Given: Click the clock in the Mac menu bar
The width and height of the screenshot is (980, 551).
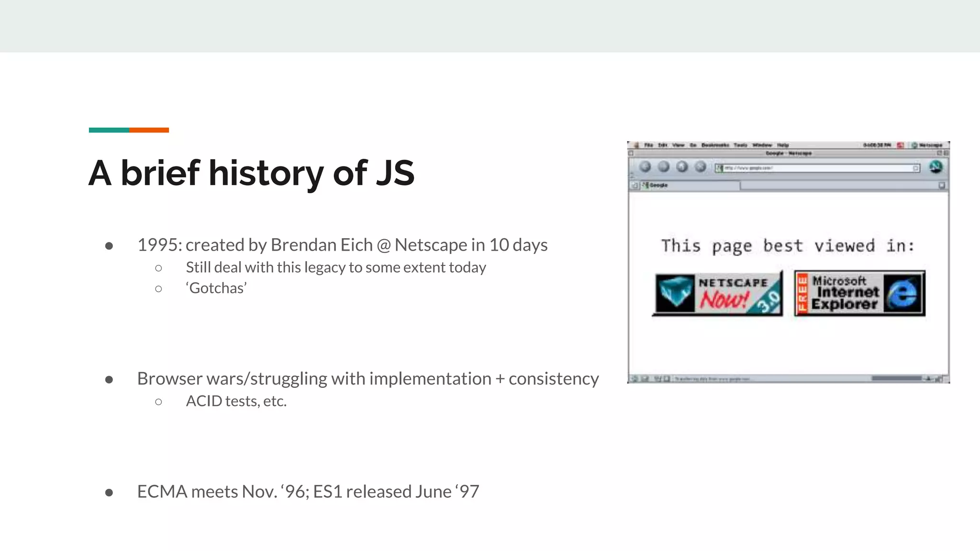Looking at the screenshot, I should [x=877, y=145].
